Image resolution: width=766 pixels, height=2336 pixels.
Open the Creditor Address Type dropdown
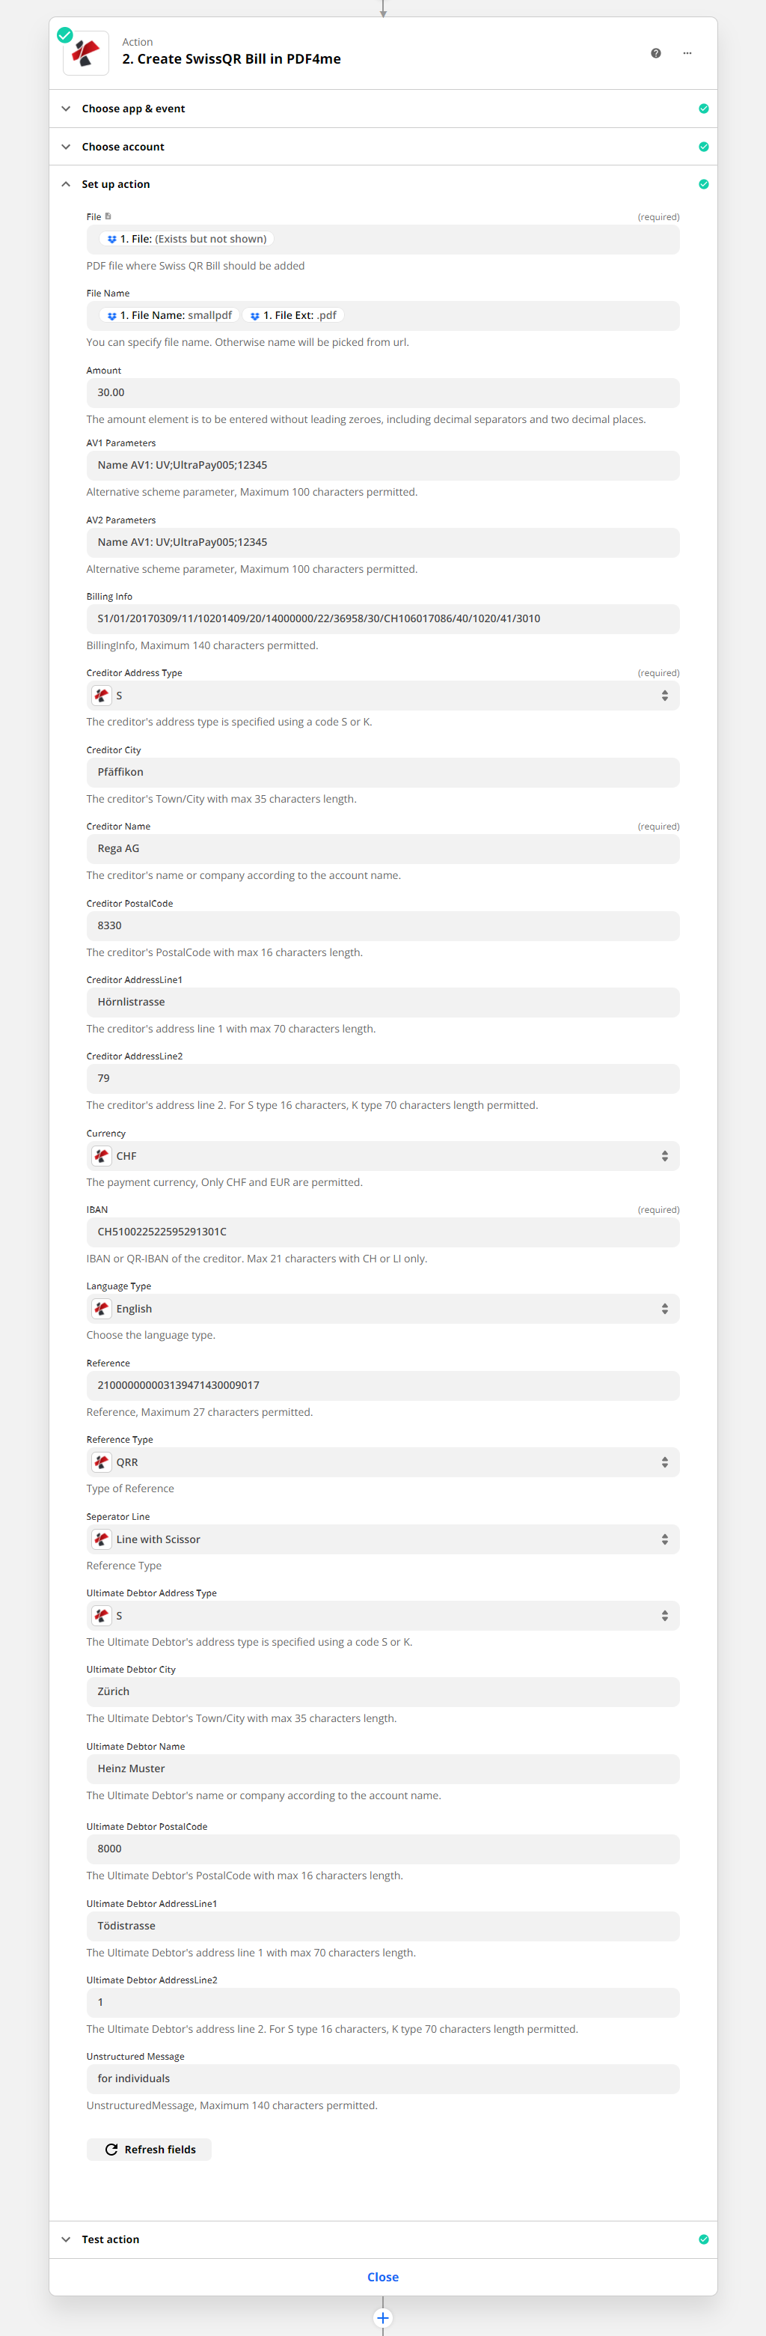tap(382, 696)
